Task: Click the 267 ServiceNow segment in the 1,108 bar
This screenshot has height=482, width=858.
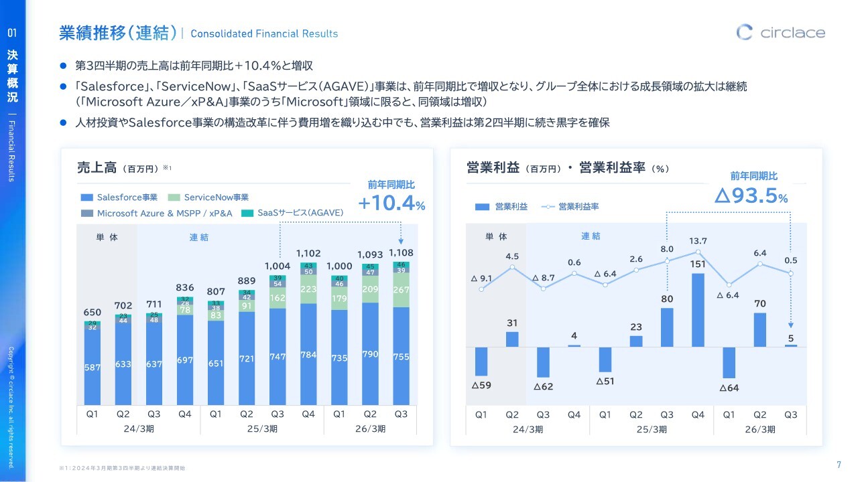Action: [401, 291]
